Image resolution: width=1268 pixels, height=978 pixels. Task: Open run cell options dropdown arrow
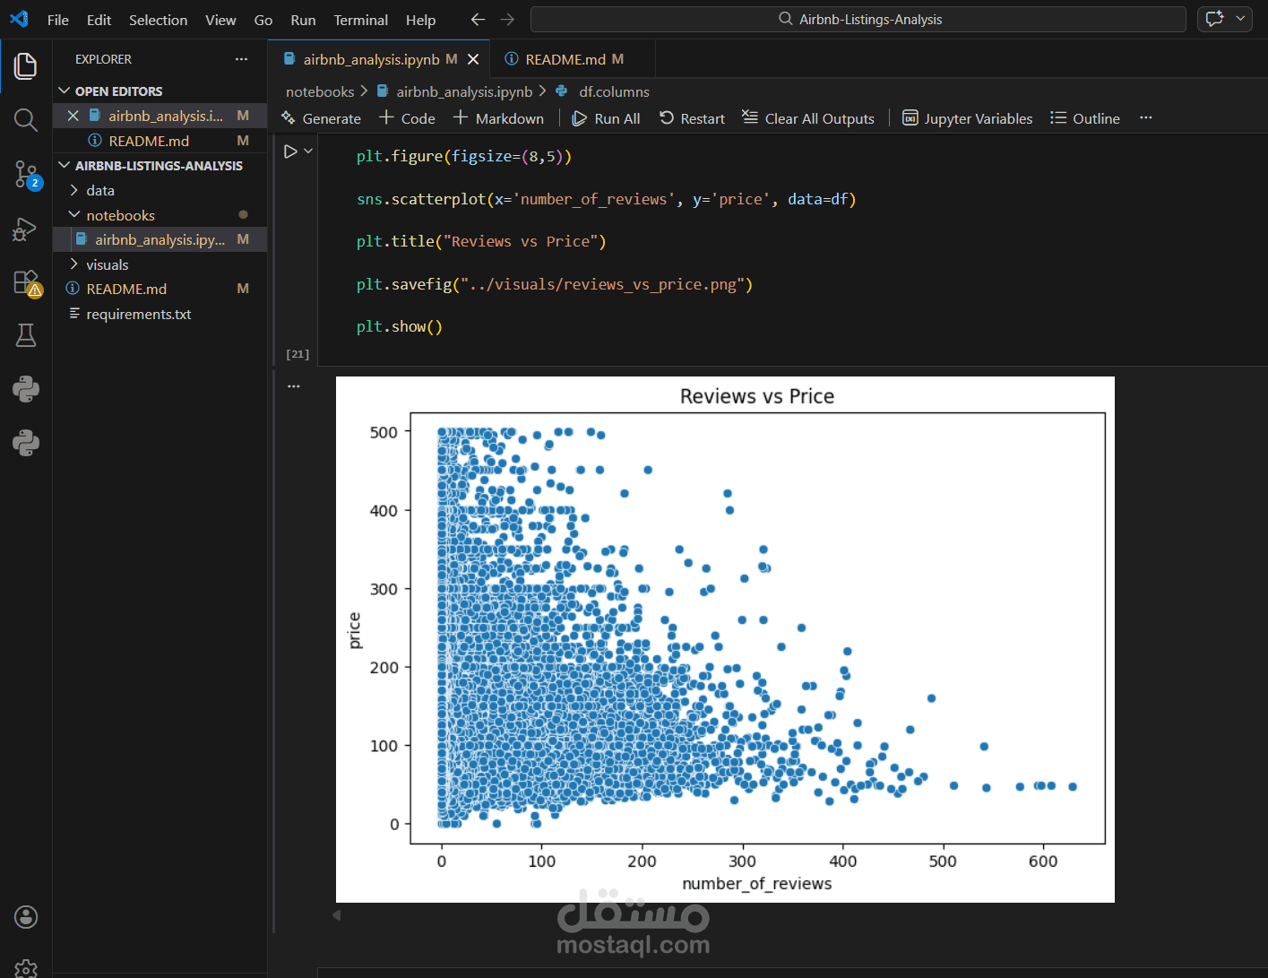308,151
